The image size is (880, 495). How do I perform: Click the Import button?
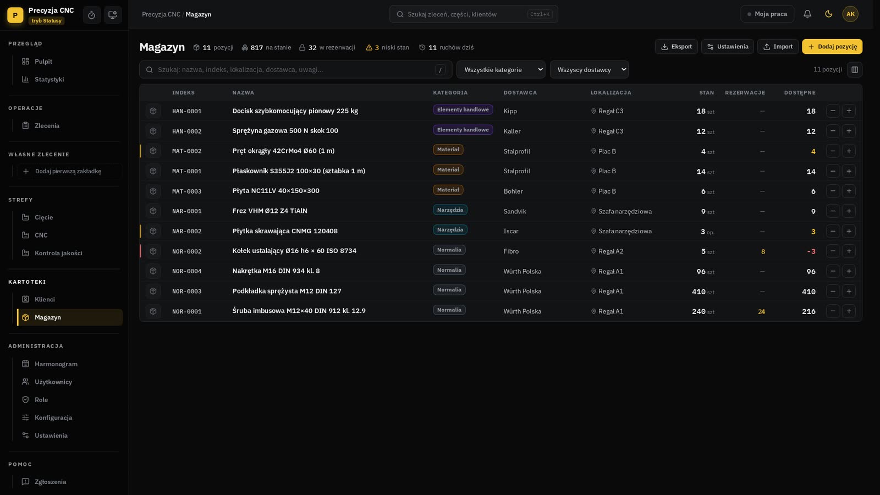pyautogui.click(x=778, y=47)
